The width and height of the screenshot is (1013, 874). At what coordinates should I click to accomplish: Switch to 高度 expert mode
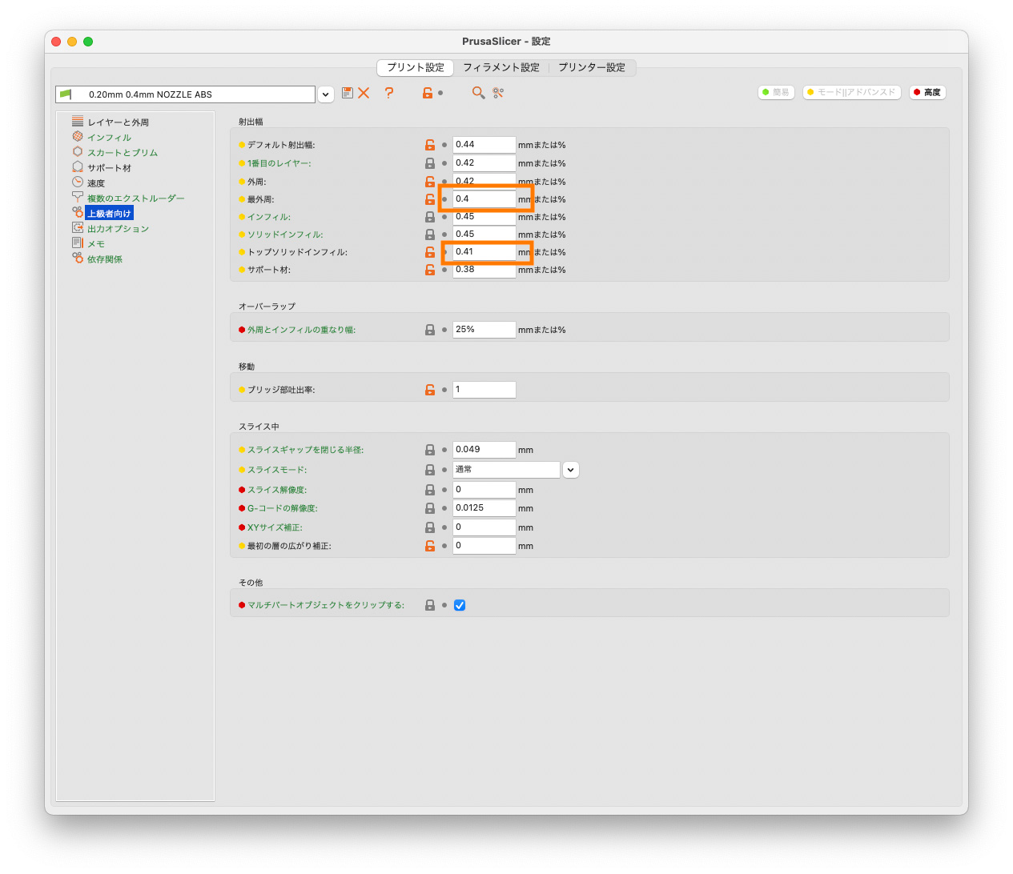tap(927, 93)
